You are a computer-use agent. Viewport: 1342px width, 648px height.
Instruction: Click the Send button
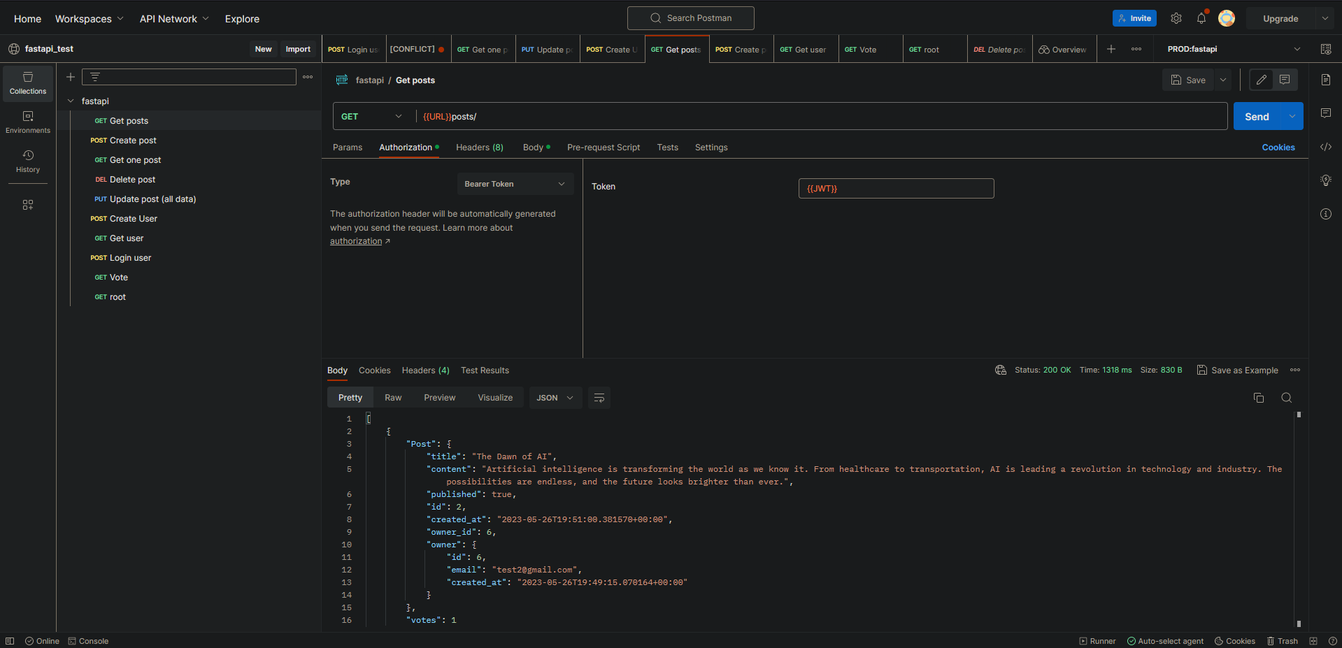pos(1257,116)
